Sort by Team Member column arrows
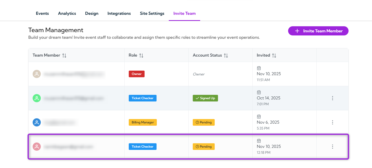This screenshot has height=168, width=372. click(64, 55)
